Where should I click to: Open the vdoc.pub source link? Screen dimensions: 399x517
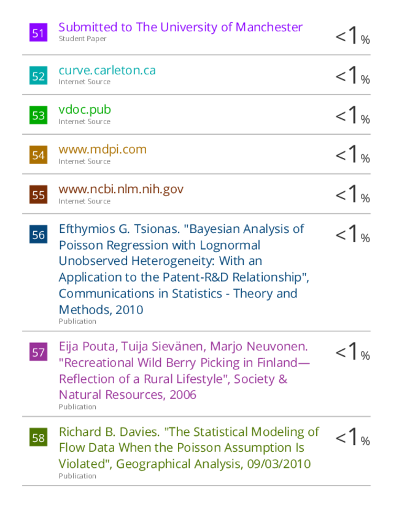[x=85, y=110]
